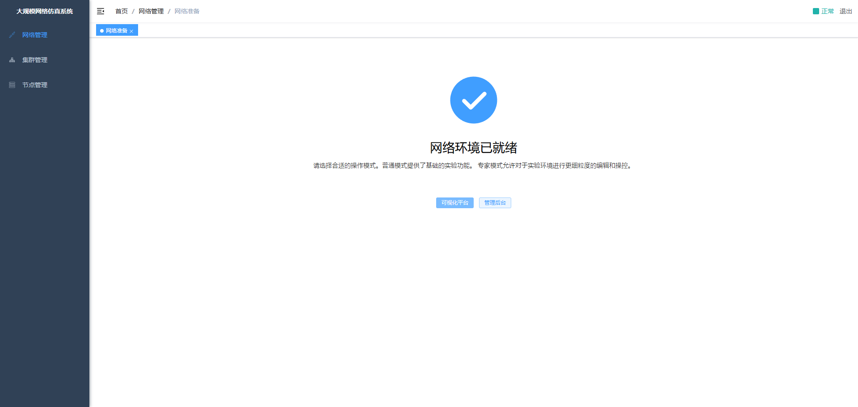858x407 pixels.
Task: Click the green status square indicator
Action: click(816, 11)
